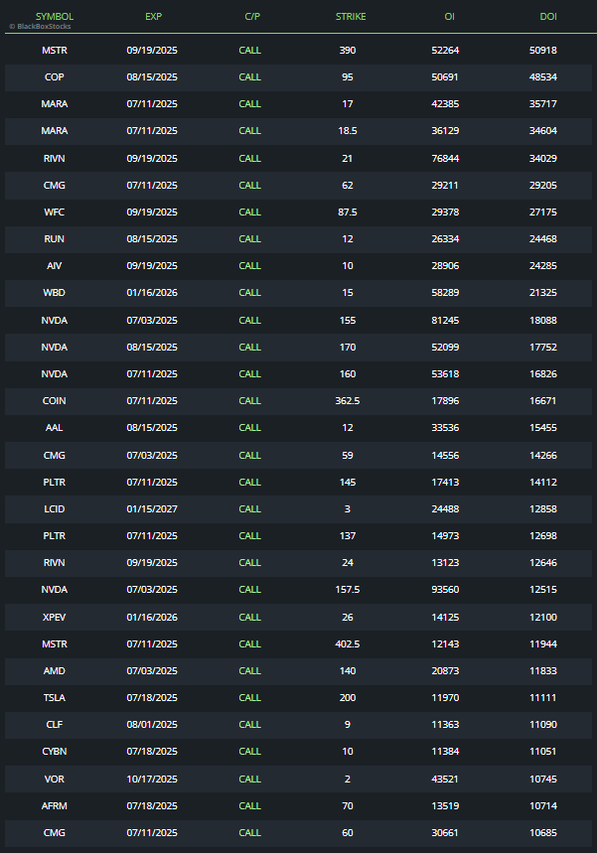The width and height of the screenshot is (597, 853).
Task: Click the AIV symbol cell
Action: point(55,265)
